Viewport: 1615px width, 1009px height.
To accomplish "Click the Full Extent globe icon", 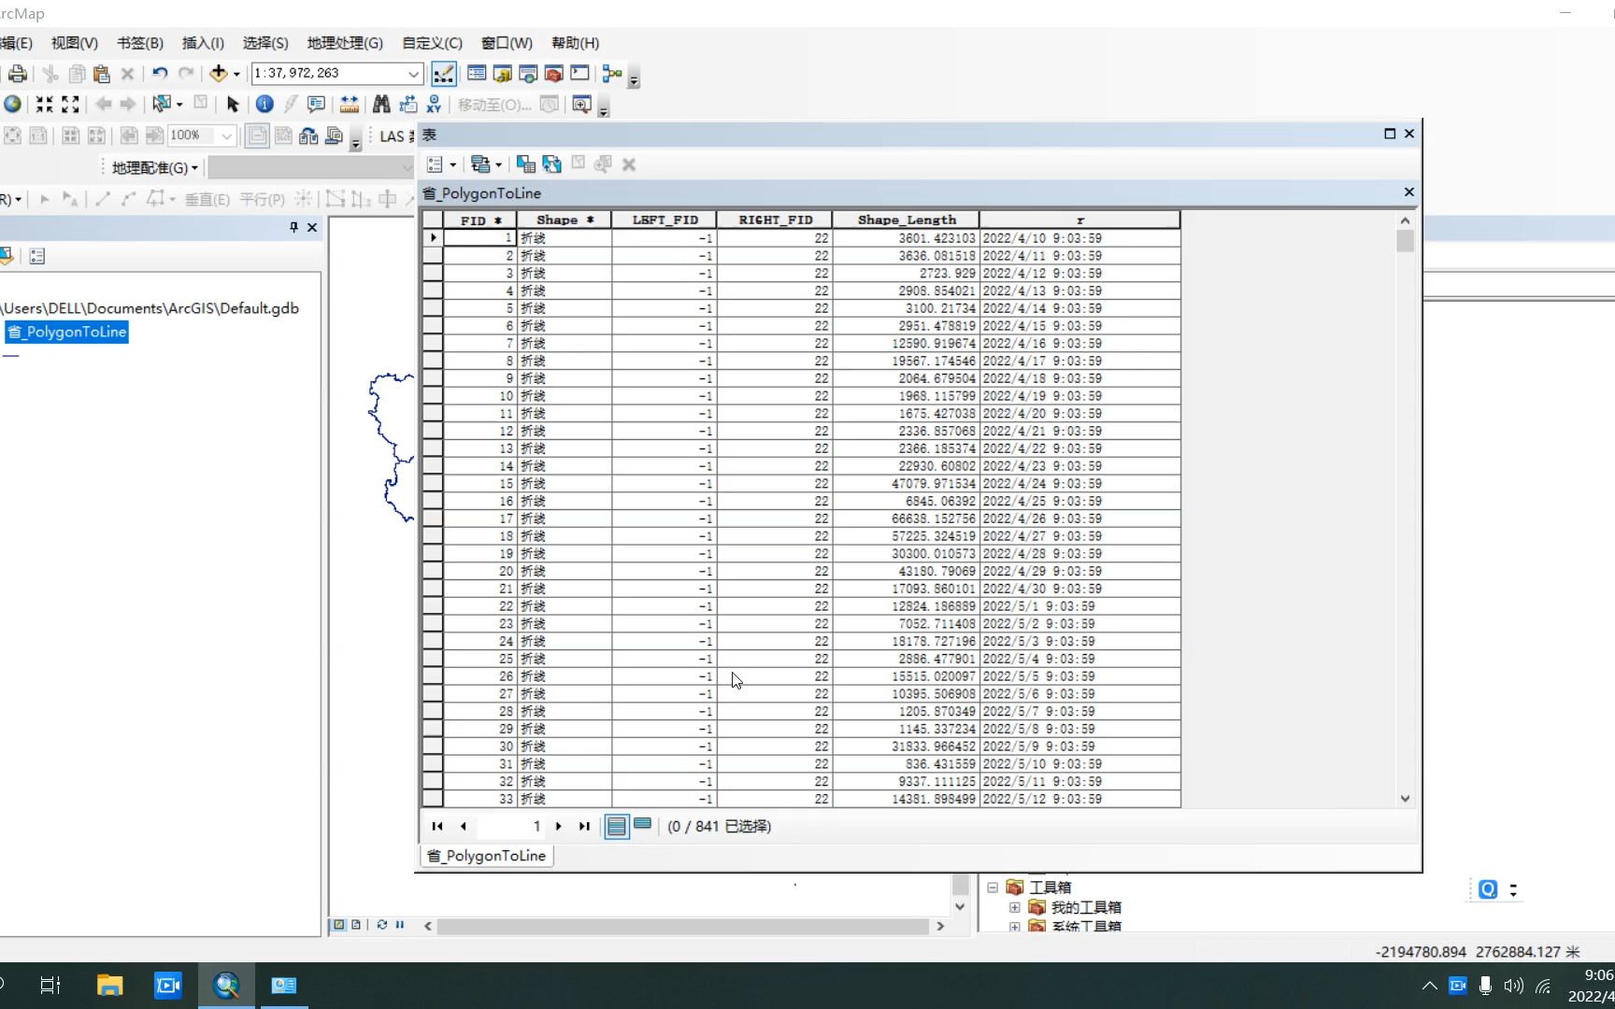I will coord(12,105).
